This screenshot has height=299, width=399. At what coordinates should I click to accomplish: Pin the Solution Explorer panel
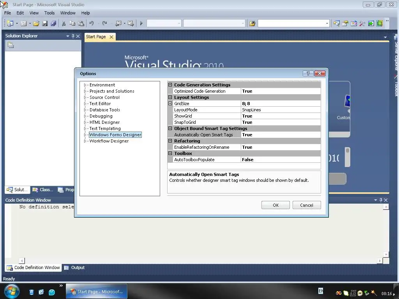(x=73, y=36)
